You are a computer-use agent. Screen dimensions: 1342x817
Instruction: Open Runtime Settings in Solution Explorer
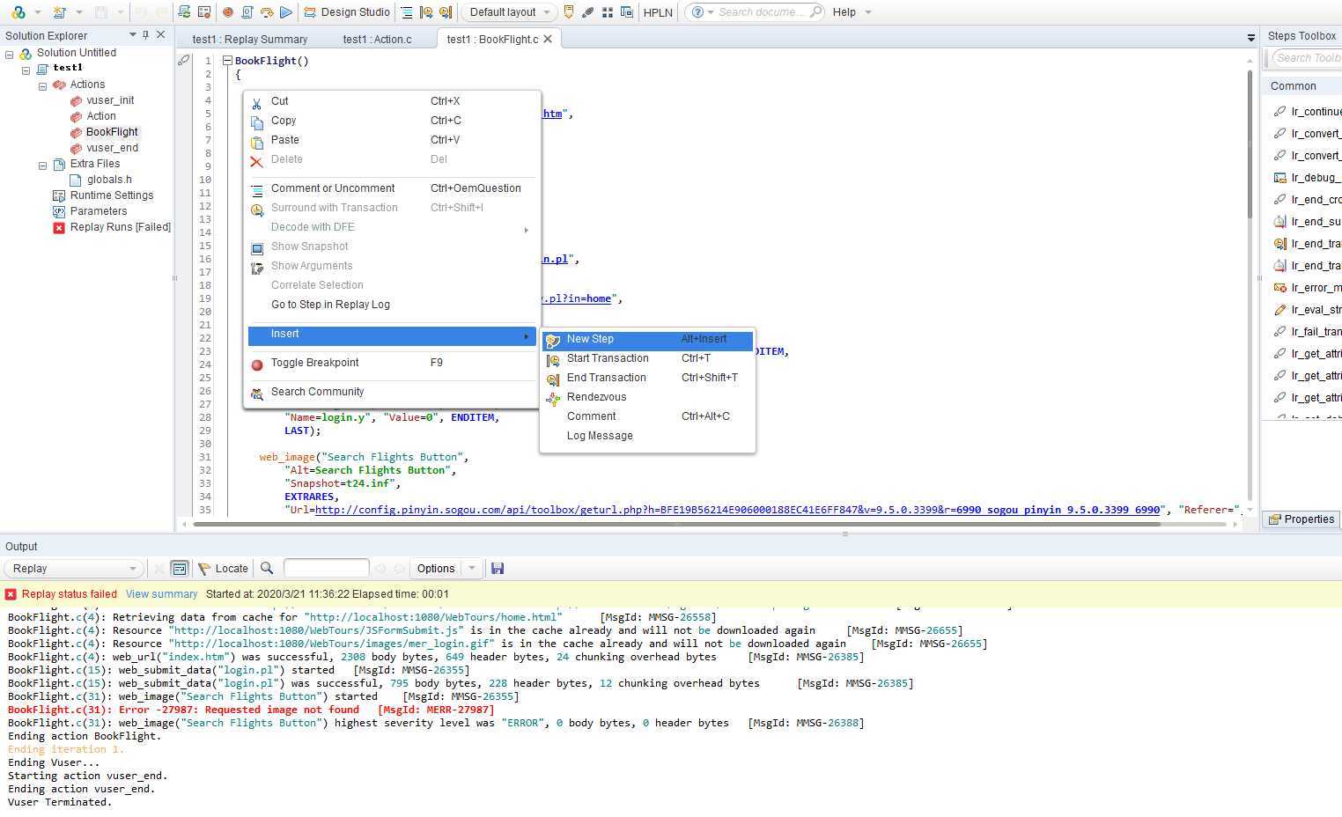pyautogui.click(x=111, y=195)
